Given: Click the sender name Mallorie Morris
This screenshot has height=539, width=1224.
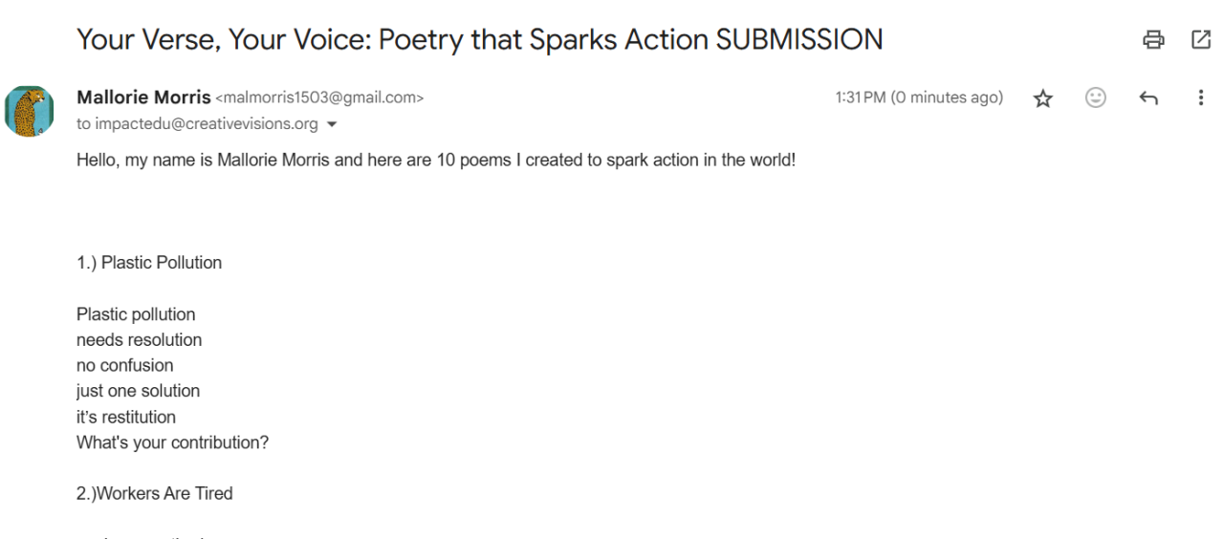Looking at the screenshot, I should pyautogui.click(x=143, y=97).
